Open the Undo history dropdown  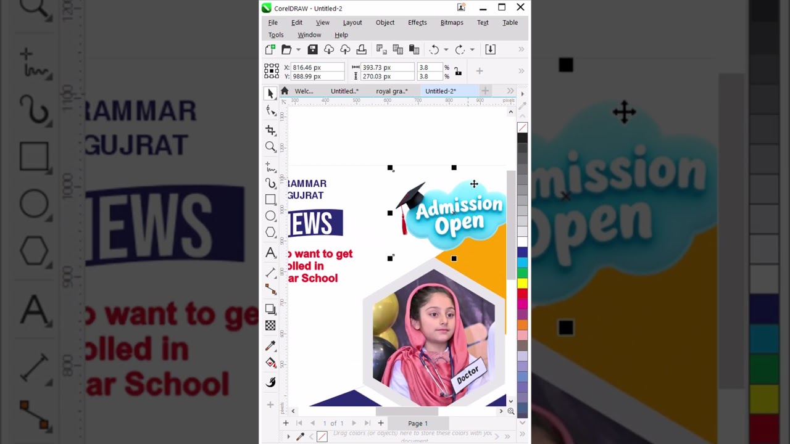click(x=446, y=49)
